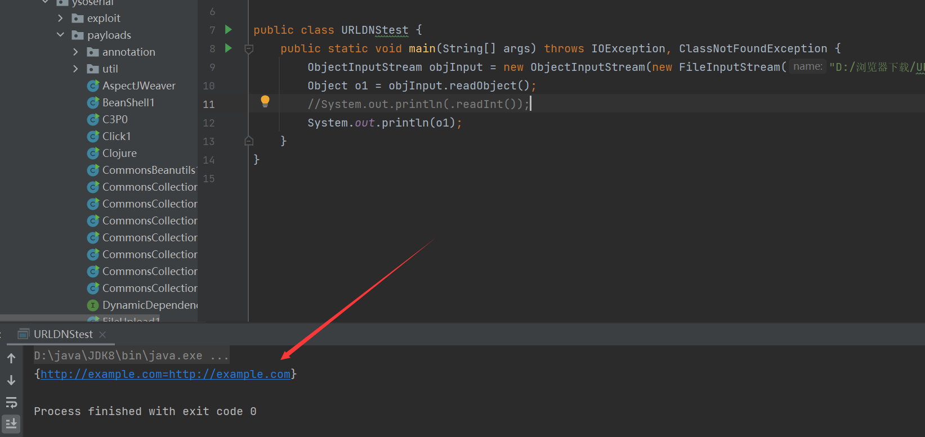Expand the annotation folder
Viewport: 925px width, 437px height.
pyautogui.click(x=76, y=52)
